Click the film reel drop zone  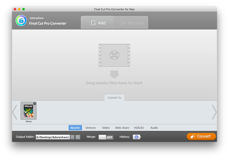pyautogui.click(x=114, y=55)
